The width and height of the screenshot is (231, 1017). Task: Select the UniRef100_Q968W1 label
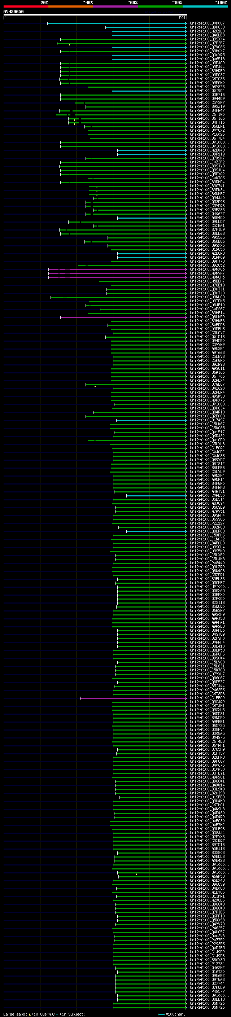pos(207,782)
